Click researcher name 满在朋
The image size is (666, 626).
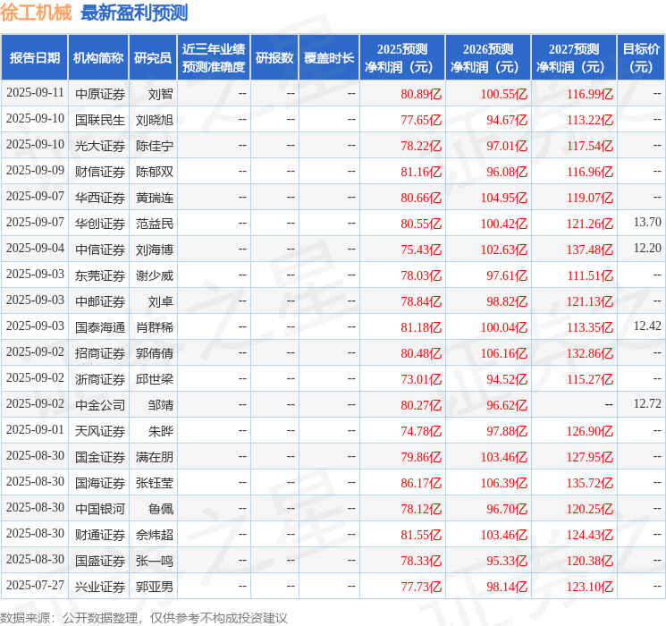coord(155,457)
